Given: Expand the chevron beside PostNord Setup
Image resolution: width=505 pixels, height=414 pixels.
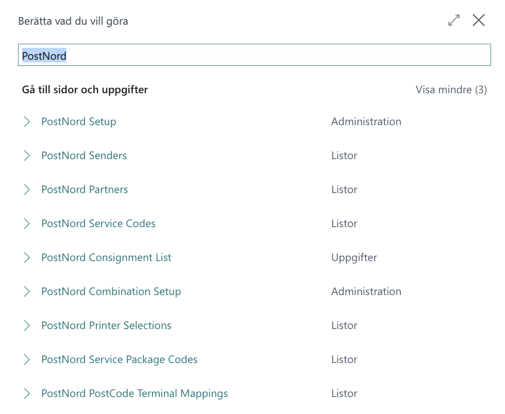Looking at the screenshot, I should (x=27, y=122).
